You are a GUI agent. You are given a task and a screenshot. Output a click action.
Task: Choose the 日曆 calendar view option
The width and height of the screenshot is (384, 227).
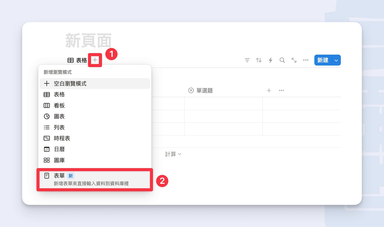[x=95, y=149]
